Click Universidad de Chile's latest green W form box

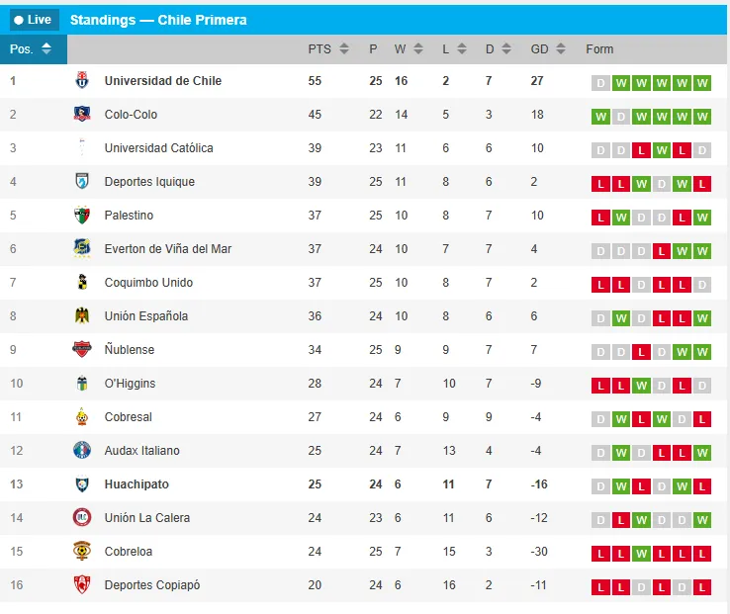click(702, 83)
